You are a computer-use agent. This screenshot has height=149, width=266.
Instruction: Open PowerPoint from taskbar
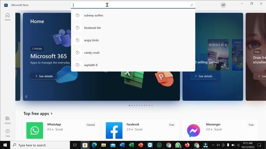pos(140,145)
